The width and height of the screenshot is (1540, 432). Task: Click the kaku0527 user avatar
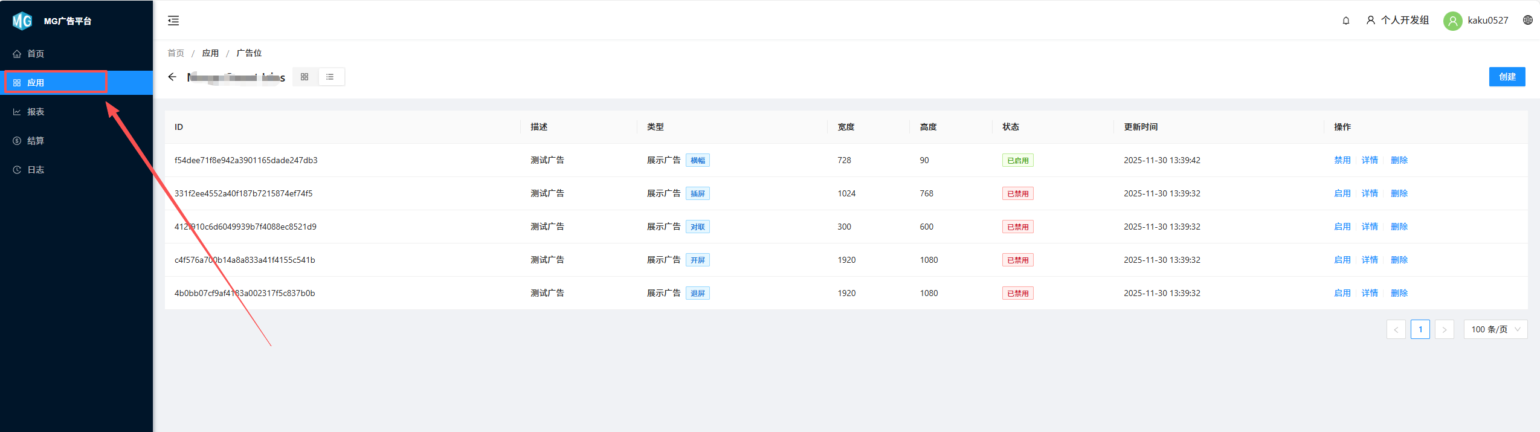pos(1452,21)
